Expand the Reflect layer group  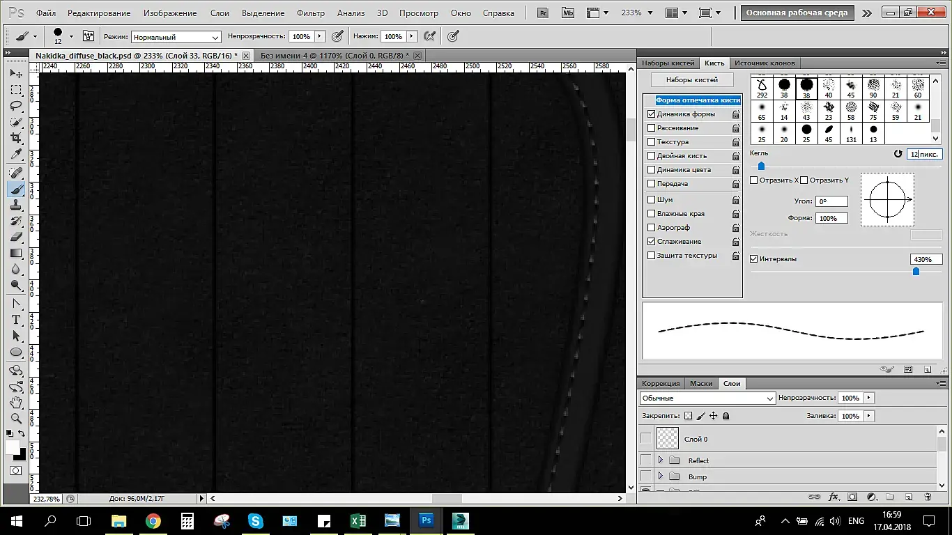pos(660,460)
